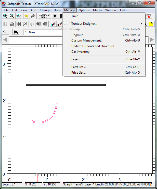Click the second Tunnel dome icon
The width and height of the screenshot is (157, 189).
45,24
